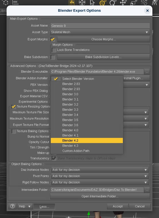
Task: Select the Translate tool in the Daz toolbar
Action: tap(123, 3)
